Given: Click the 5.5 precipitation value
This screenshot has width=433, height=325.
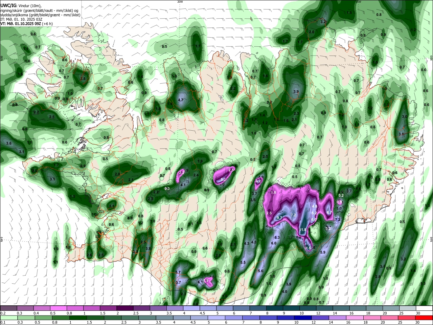Looking at the screenshot, I should pyautogui.click(x=243, y=263).
